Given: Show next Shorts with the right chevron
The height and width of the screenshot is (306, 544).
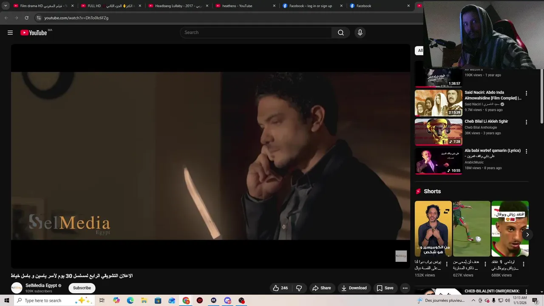Looking at the screenshot, I should 527,235.
